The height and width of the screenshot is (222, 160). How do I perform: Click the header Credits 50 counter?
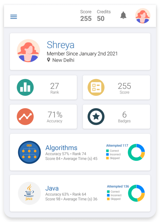tap(104, 16)
